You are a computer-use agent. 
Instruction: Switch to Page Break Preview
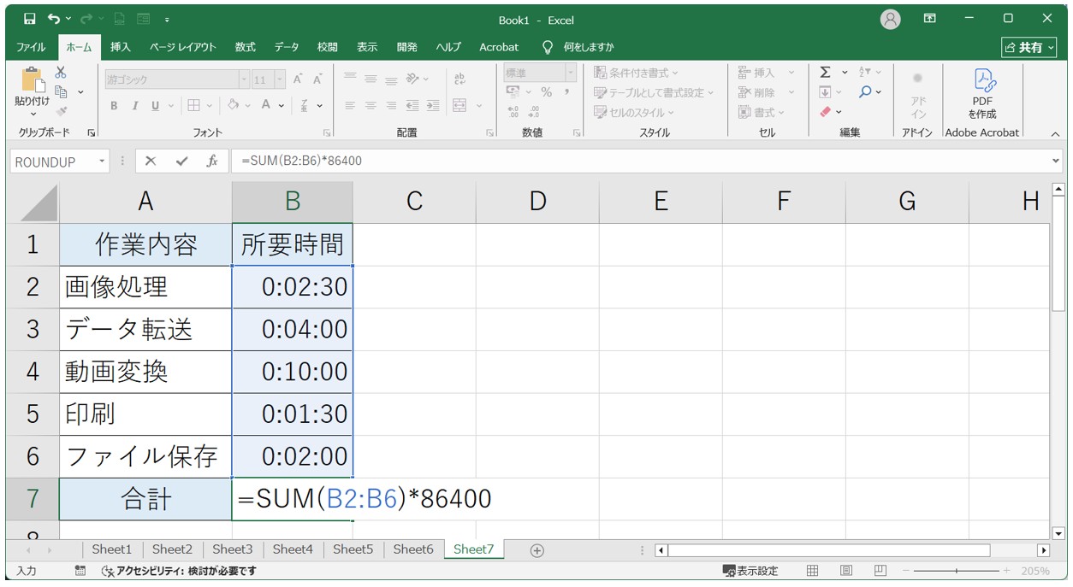[880, 571]
